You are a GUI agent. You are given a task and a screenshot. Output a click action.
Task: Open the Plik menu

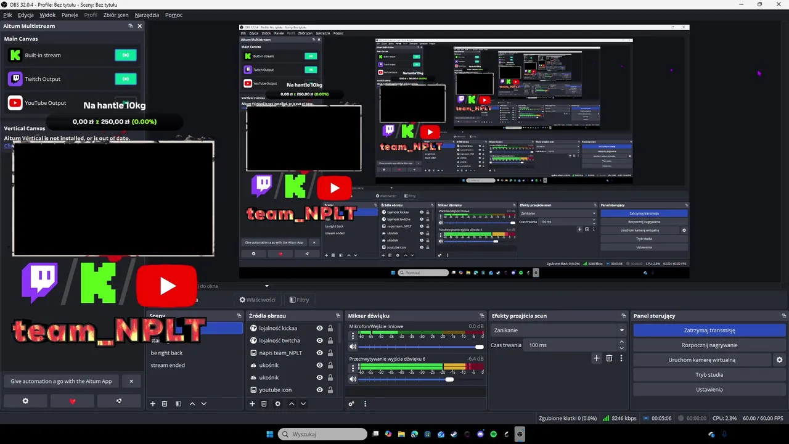pos(7,15)
